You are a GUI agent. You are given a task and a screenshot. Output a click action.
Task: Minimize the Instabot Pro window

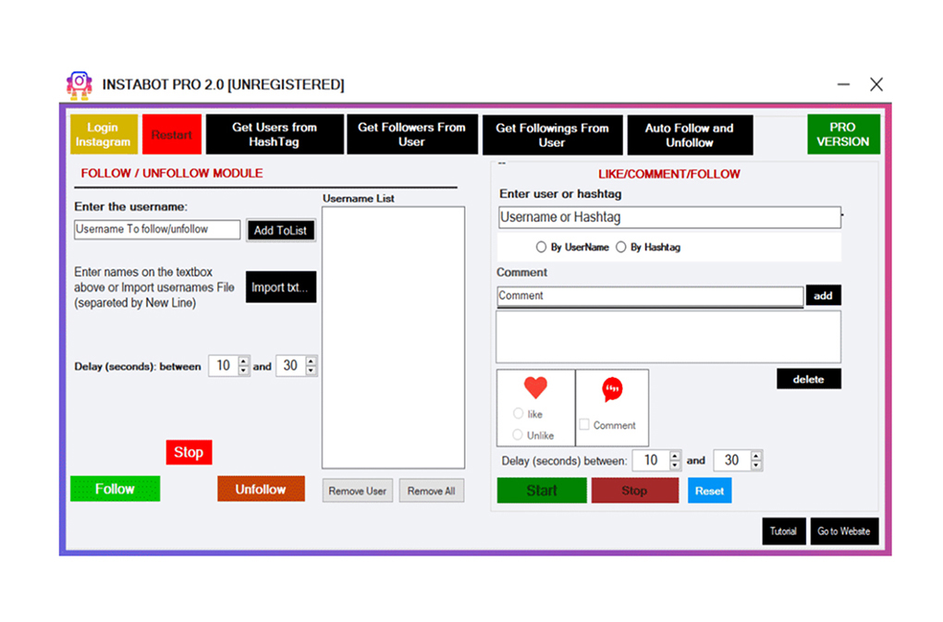point(844,85)
